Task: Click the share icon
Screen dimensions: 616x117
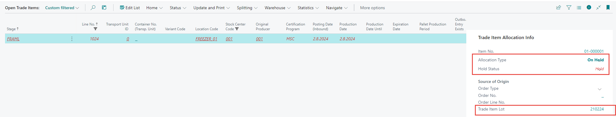Action: click(x=558, y=8)
